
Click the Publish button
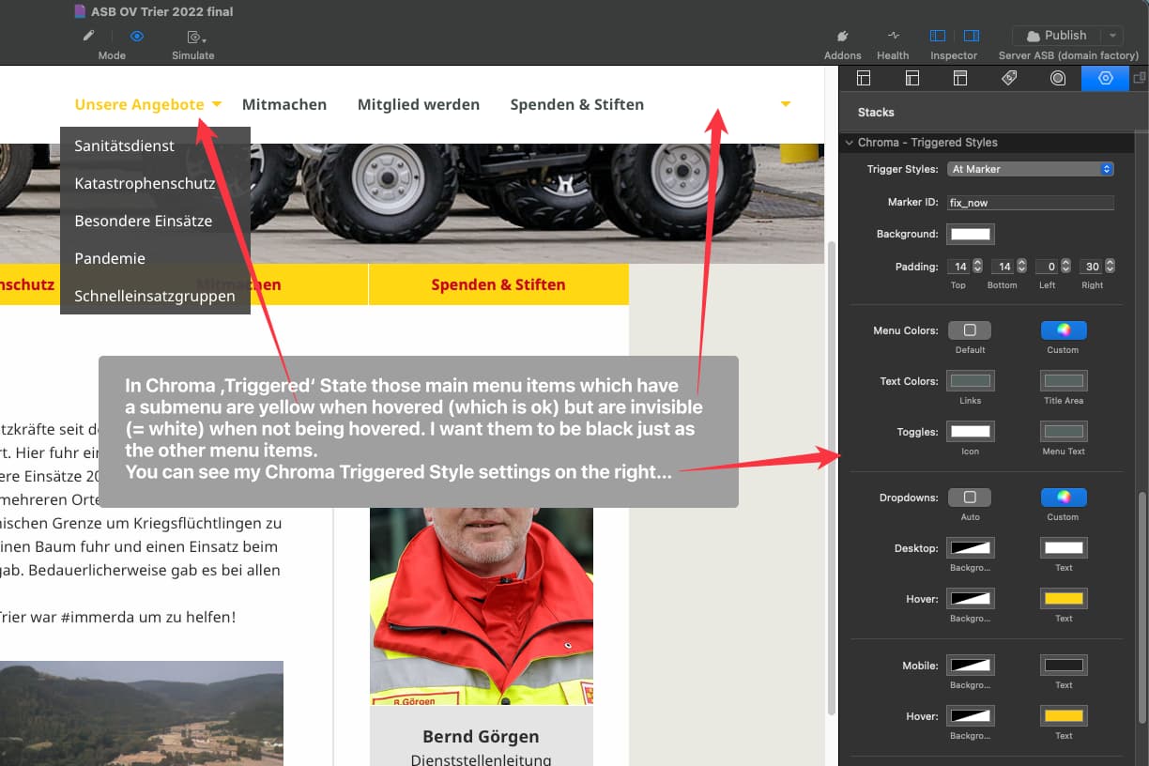click(1056, 36)
